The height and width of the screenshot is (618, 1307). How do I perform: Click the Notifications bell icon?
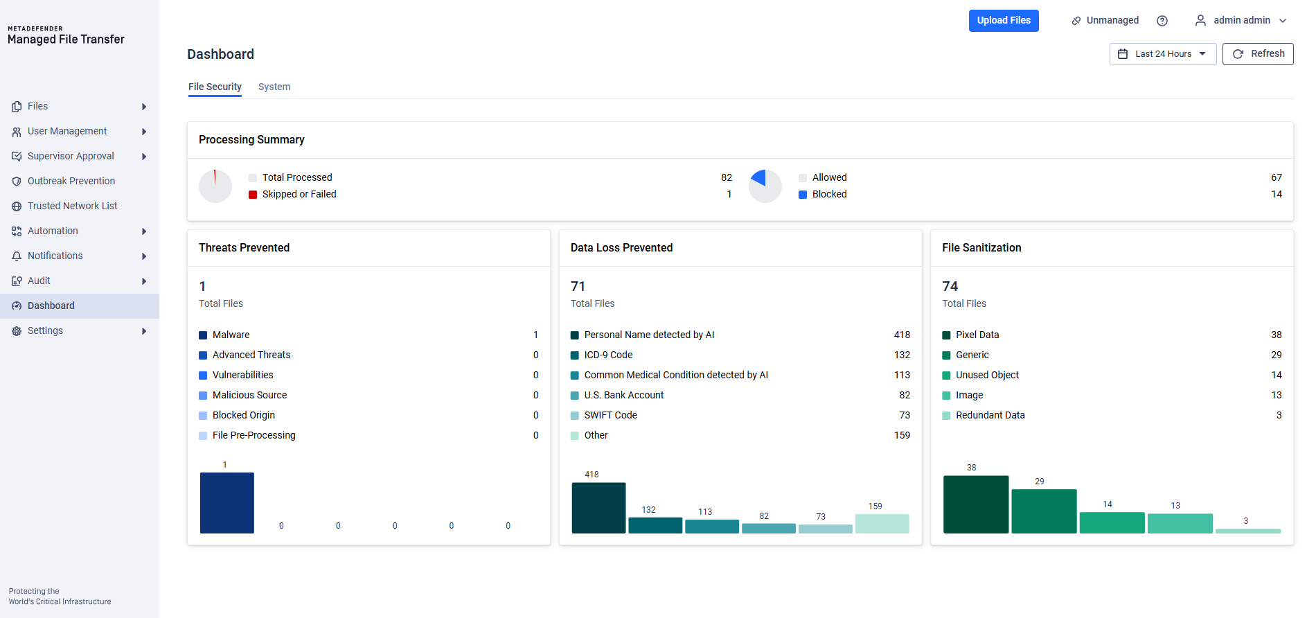pos(17,256)
